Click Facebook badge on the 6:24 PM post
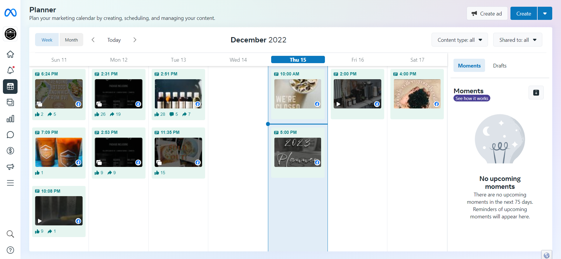 (x=78, y=104)
